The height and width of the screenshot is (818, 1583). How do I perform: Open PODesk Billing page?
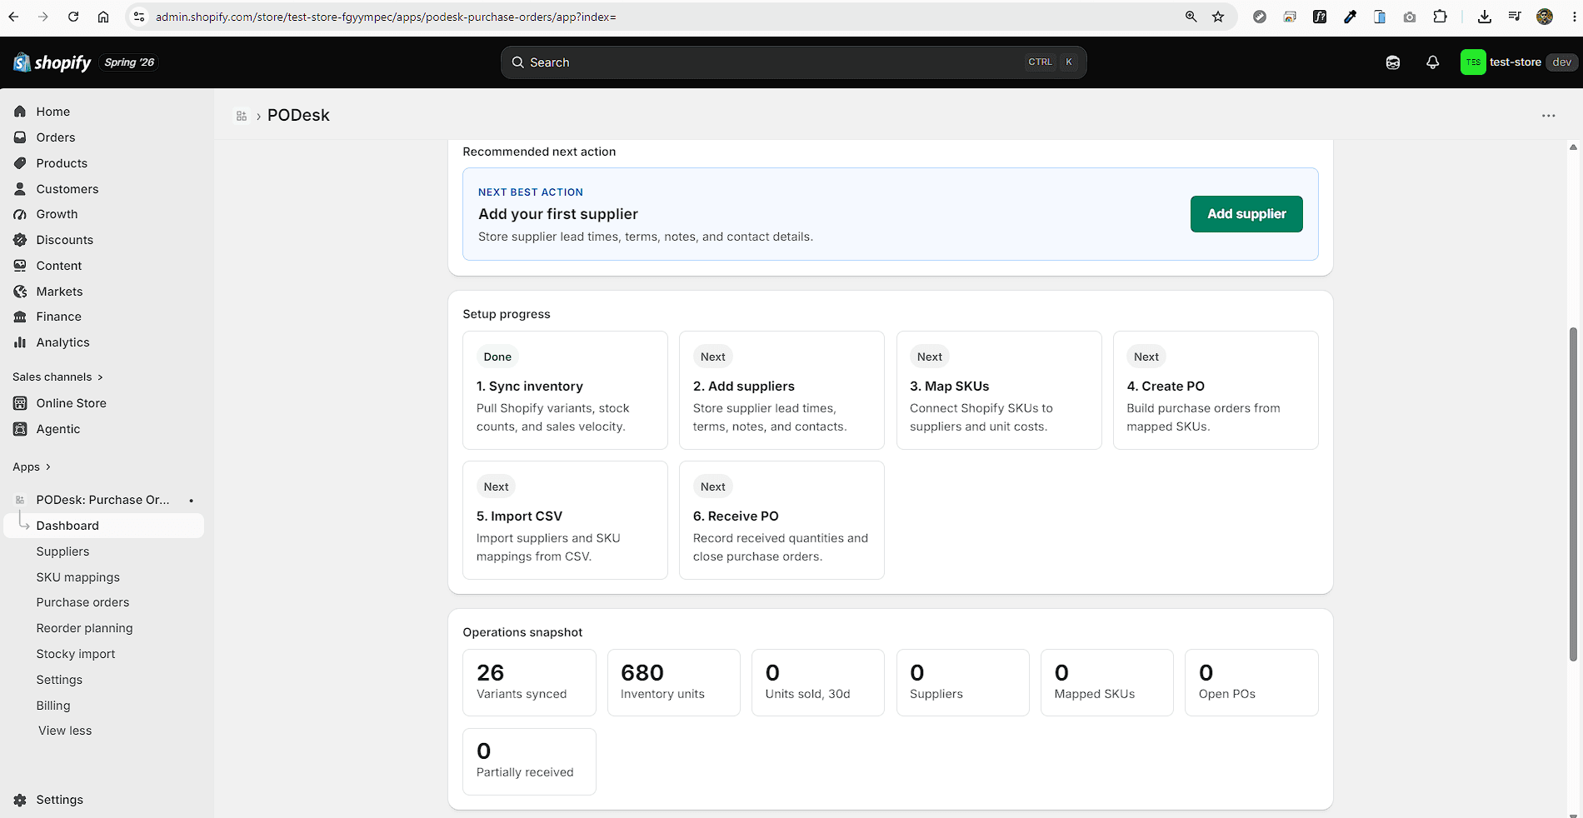point(53,706)
